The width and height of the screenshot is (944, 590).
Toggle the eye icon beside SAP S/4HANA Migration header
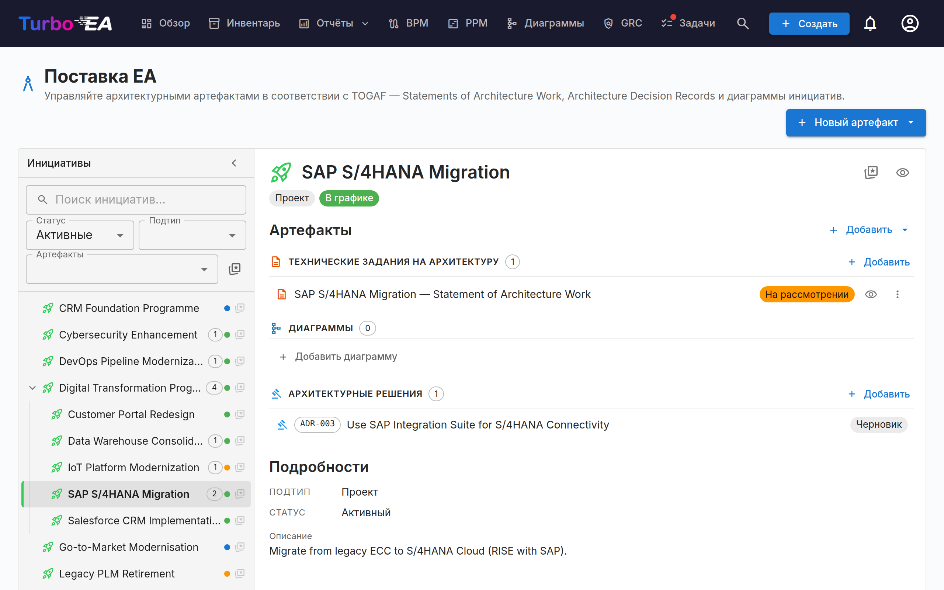point(903,173)
